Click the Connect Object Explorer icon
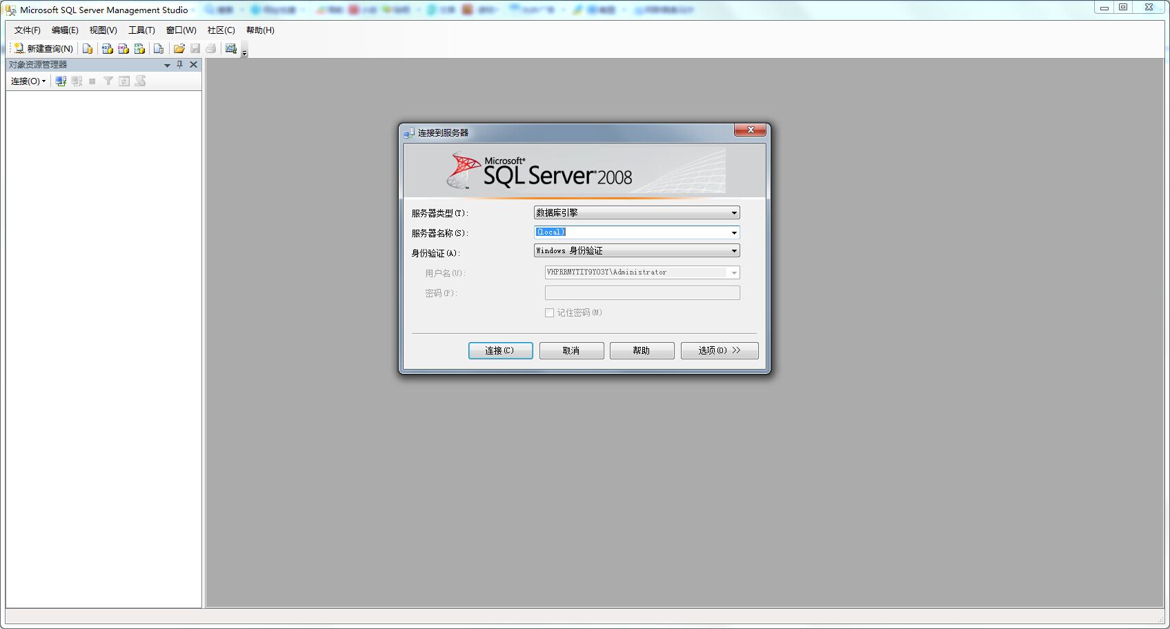The width and height of the screenshot is (1170, 629). point(61,81)
